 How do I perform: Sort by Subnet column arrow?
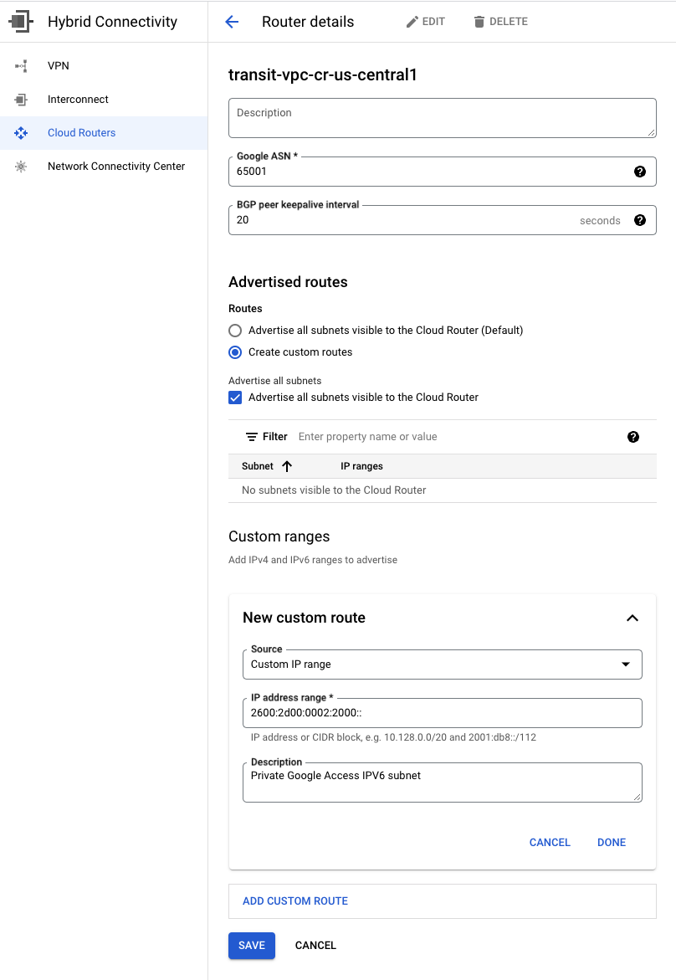(287, 466)
